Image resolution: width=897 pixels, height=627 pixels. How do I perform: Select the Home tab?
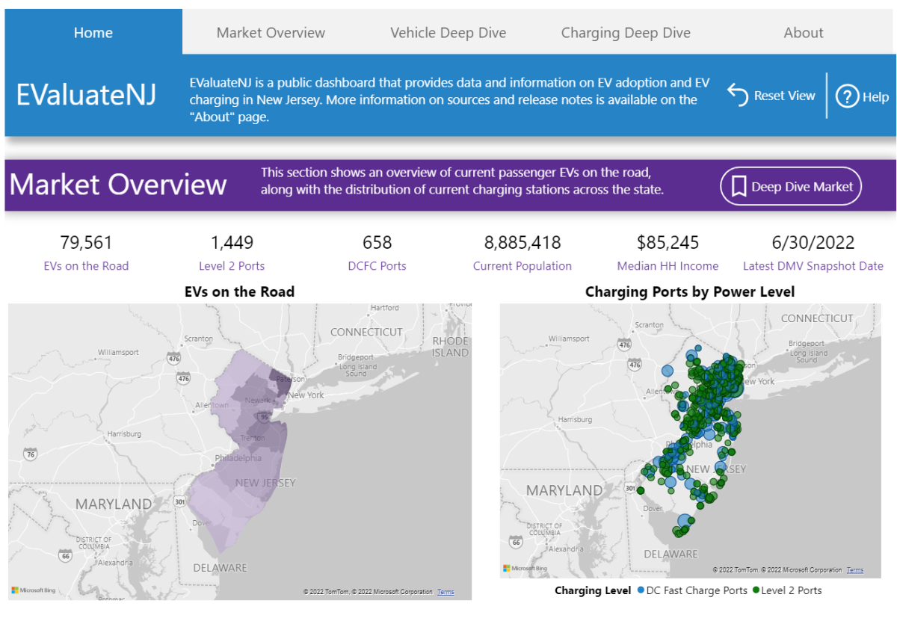tap(93, 33)
